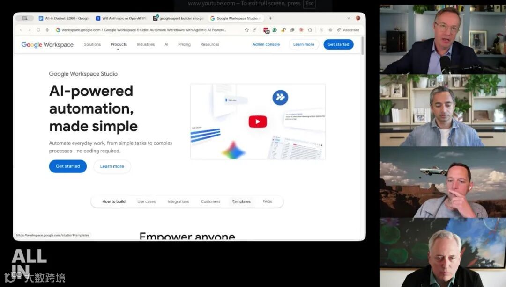Open a new tab with the plus icon
The width and height of the screenshot is (506, 287).
coord(270,18)
